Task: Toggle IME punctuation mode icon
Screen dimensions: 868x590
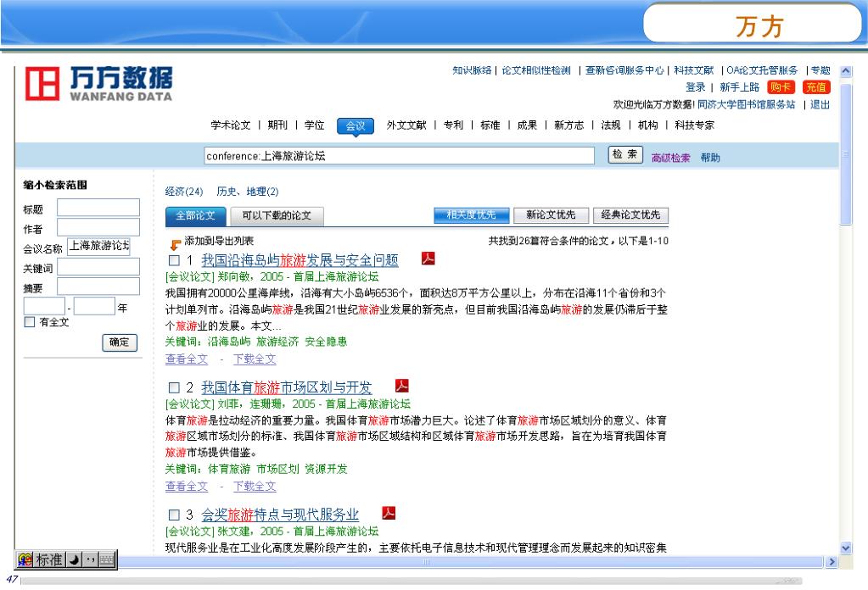Action: 91,559
